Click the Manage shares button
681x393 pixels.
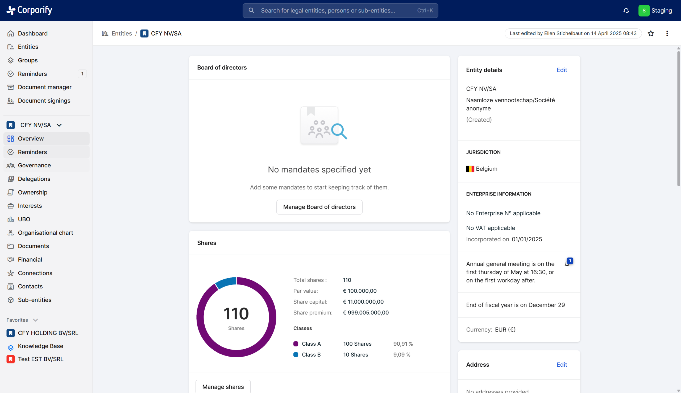(x=223, y=387)
